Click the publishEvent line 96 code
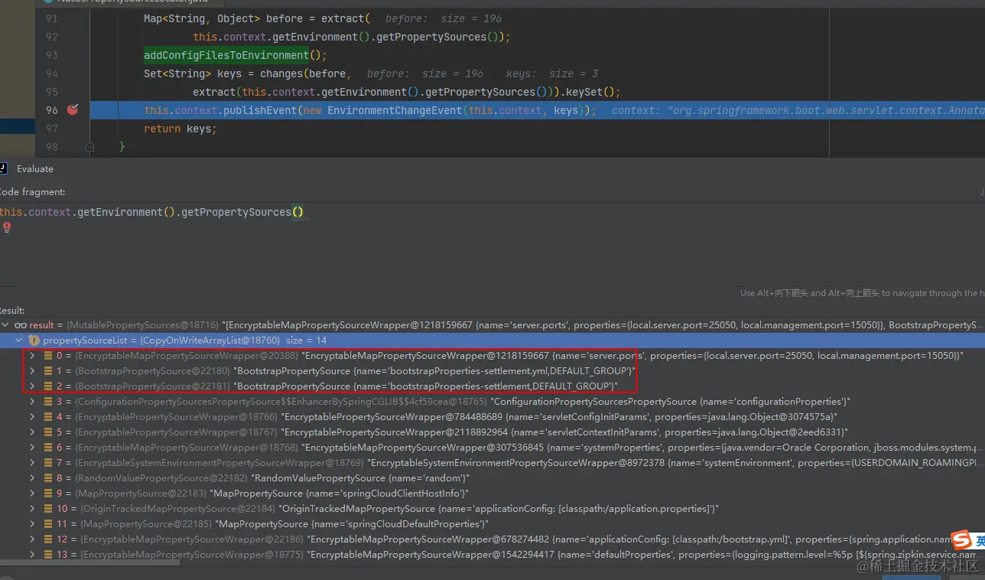 [x=370, y=110]
